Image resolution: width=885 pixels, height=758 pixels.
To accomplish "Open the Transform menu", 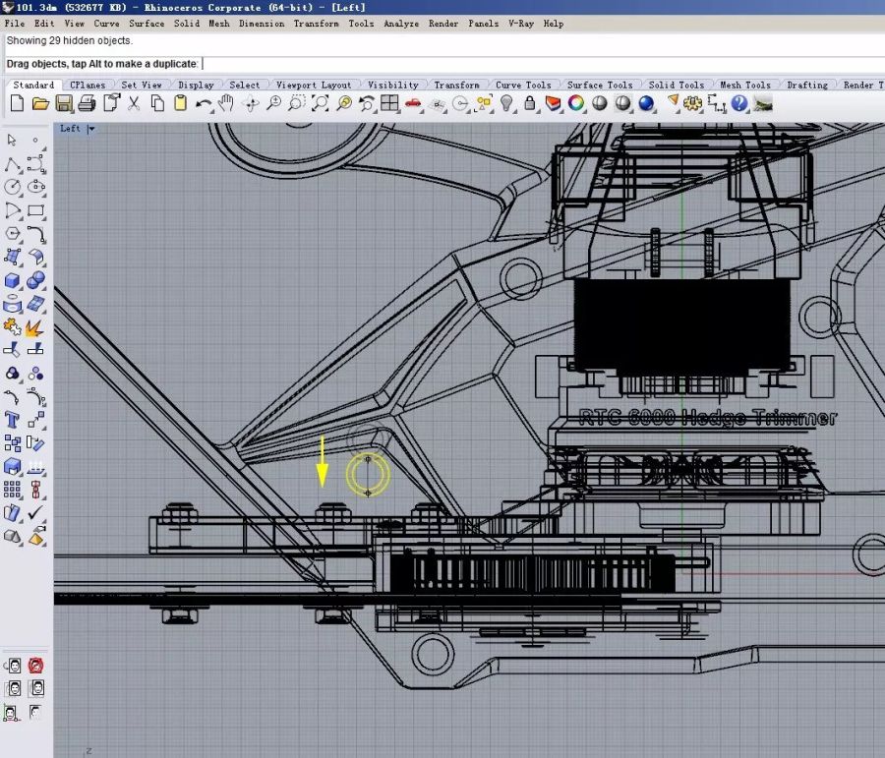I will point(316,23).
